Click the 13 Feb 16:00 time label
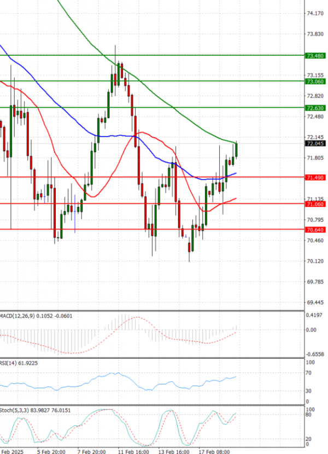 tap(174, 451)
